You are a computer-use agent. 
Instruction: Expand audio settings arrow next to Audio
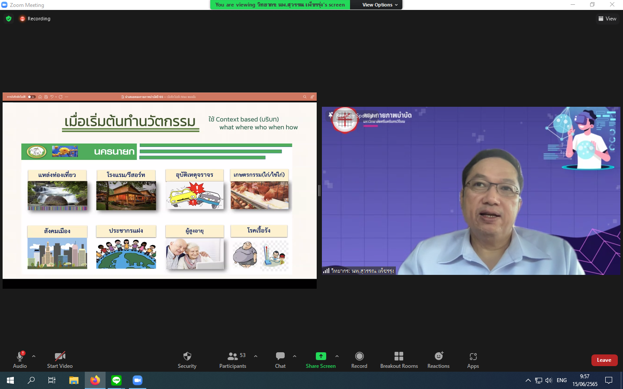(34, 356)
